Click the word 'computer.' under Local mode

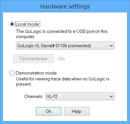pos(26,37)
